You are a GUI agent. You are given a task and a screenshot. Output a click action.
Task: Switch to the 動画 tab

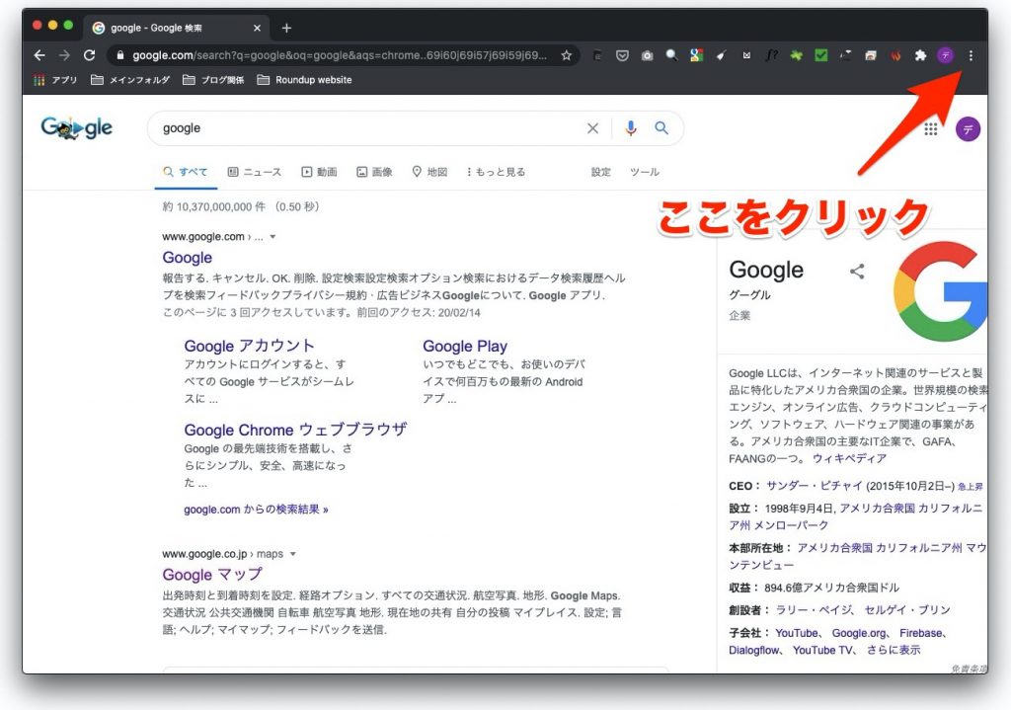pos(319,172)
